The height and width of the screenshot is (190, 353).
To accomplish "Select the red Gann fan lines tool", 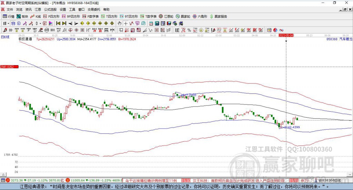I will [127, 30].
